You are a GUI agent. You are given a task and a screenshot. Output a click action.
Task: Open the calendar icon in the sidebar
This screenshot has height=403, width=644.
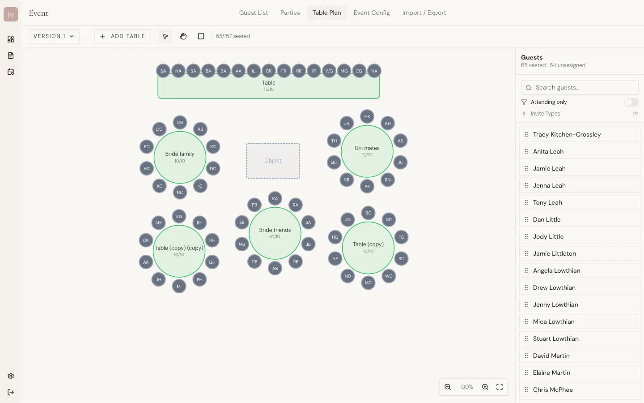pyautogui.click(x=11, y=72)
